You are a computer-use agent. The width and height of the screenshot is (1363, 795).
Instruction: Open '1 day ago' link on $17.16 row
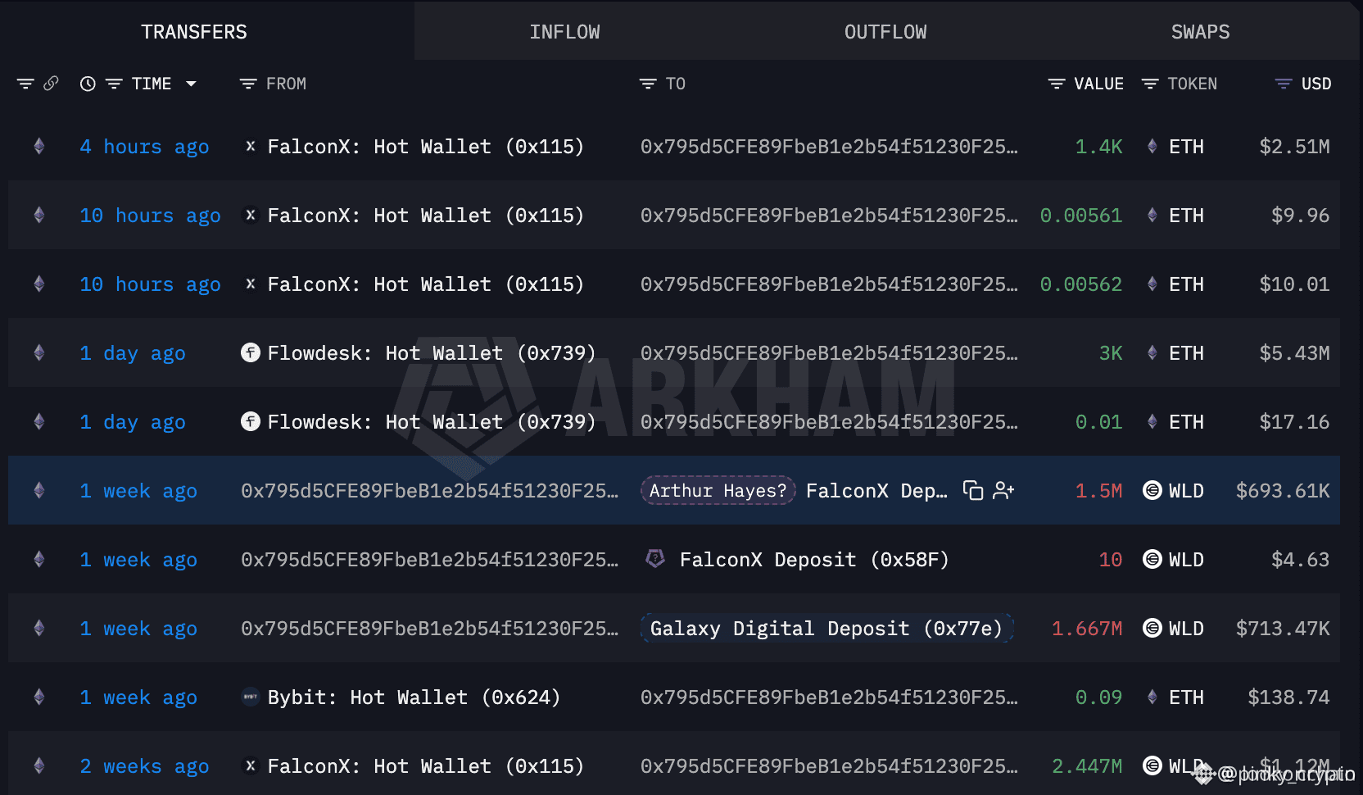[x=133, y=422]
